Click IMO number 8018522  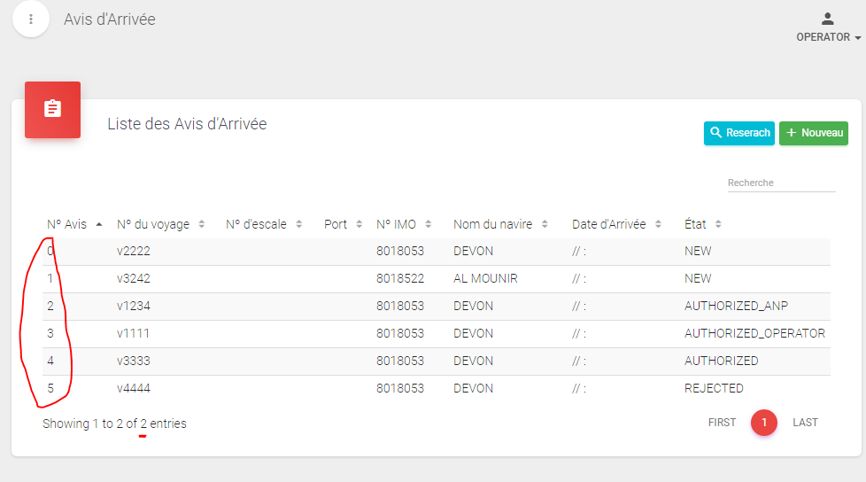click(x=400, y=278)
